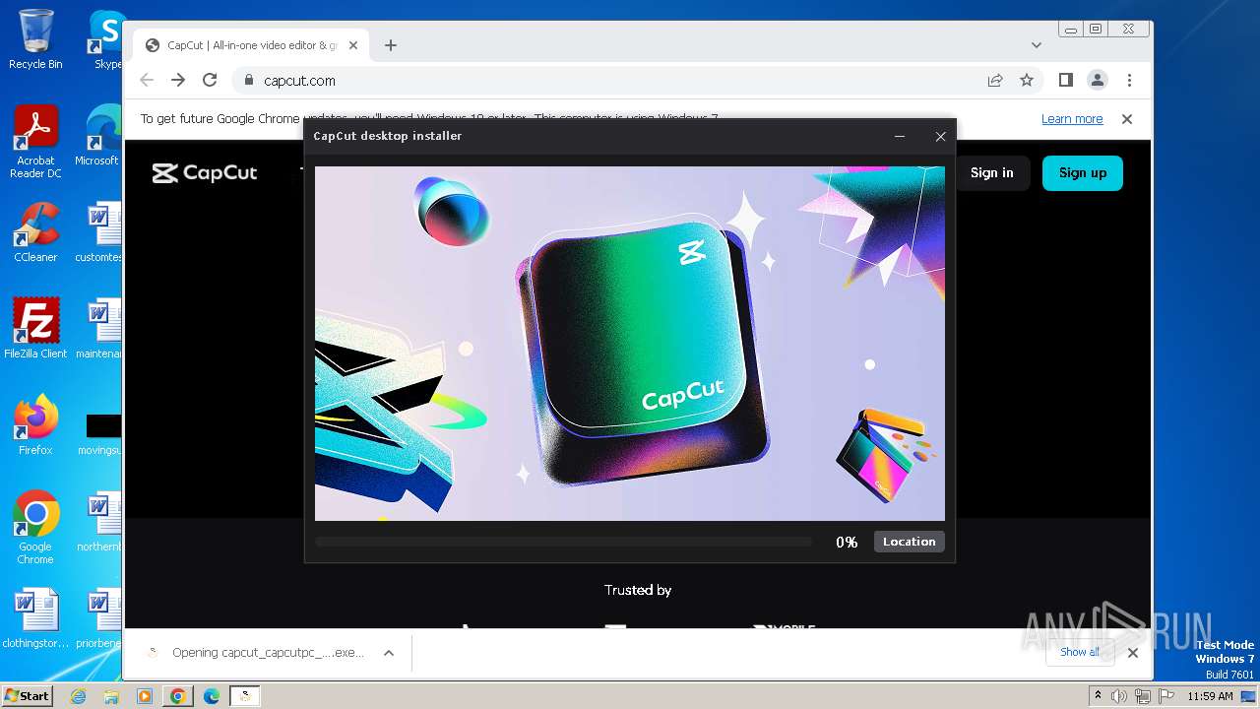
Task: Click the 11:59 AM taskbar clock
Action: (x=1210, y=696)
